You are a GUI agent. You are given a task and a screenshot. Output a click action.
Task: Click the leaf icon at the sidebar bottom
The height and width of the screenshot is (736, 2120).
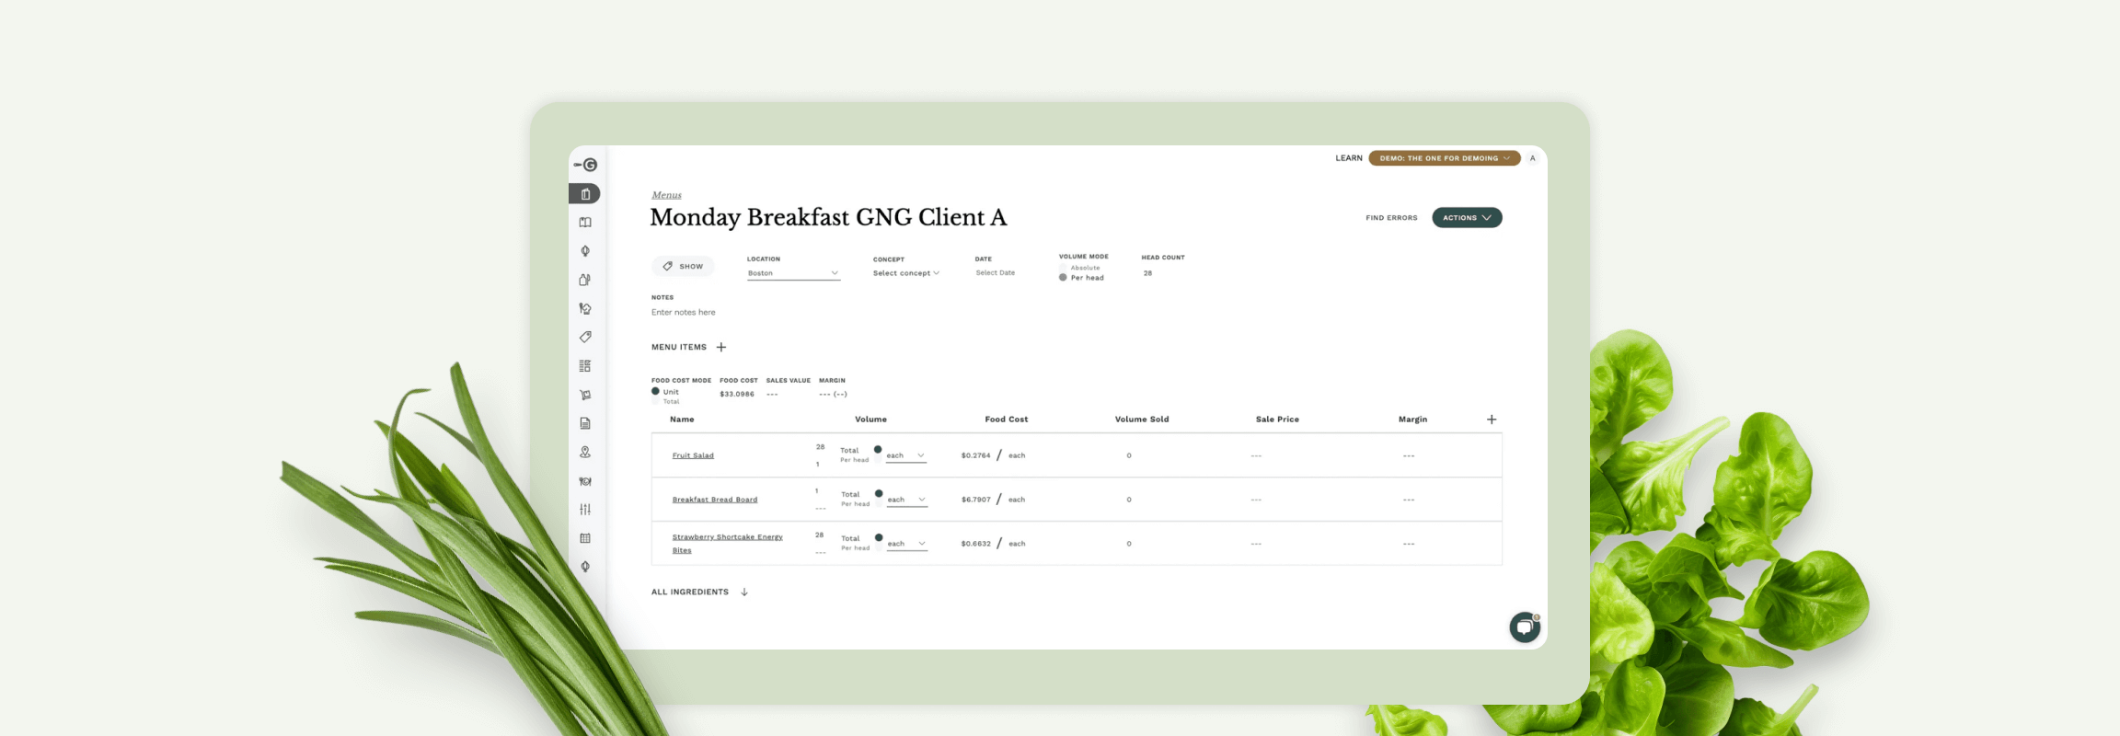585,567
